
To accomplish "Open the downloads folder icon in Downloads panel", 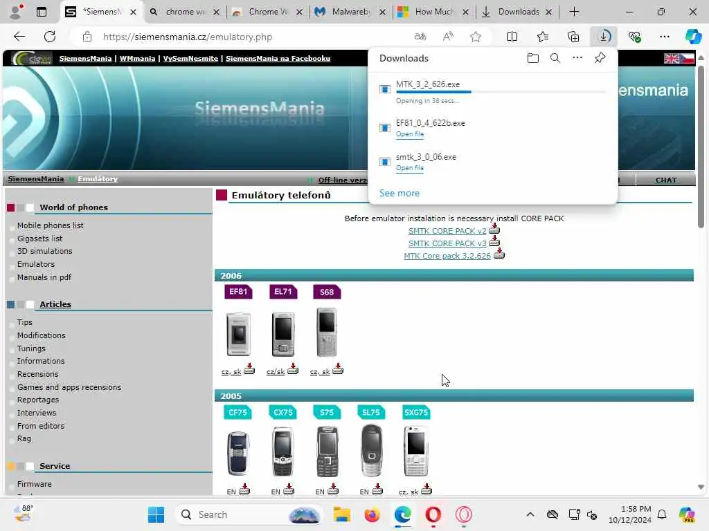I will [x=532, y=58].
